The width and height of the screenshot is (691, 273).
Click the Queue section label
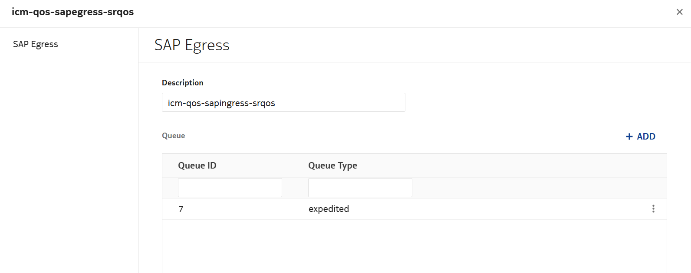click(173, 136)
